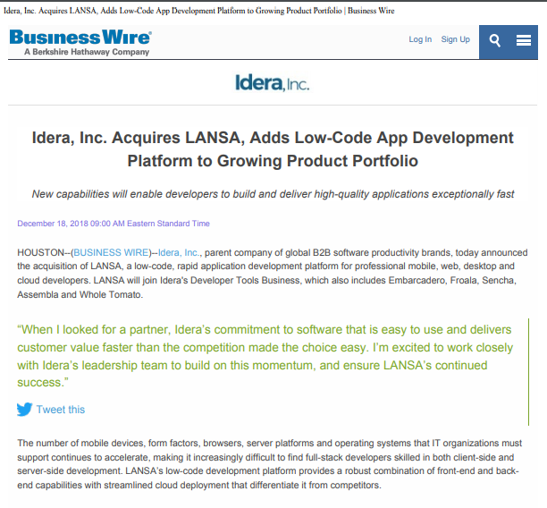Screen dimensions: 547x508
Task: Click the text 'Assembla and Whole Tomato.'
Action: tap(80, 294)
